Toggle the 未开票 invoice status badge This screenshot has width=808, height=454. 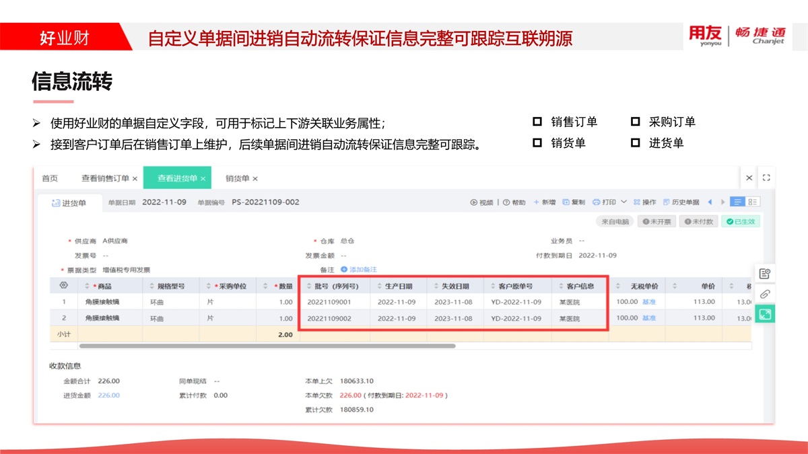pyautogui.click(x=656, y=221)
